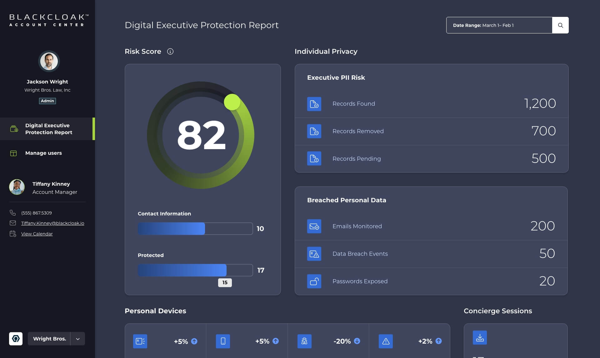Click the phone icon next to (555) 867.5309
Screen dimensions: 600x358
pos(12,213)
